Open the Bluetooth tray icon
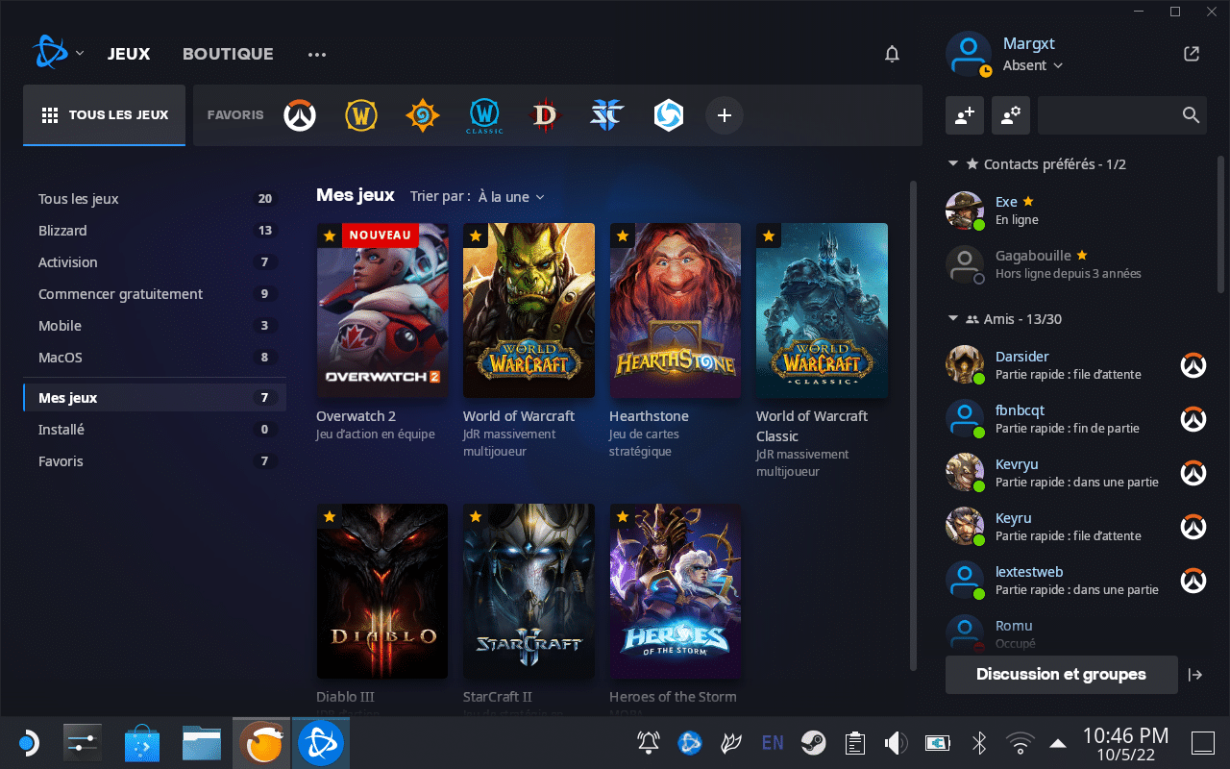1230x769 pixels. point(978,742)
